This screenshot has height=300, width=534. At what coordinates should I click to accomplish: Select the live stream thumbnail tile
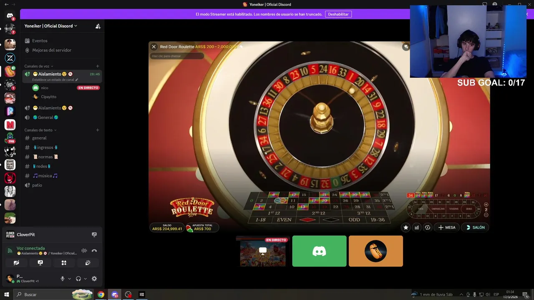tap(263, 251)
